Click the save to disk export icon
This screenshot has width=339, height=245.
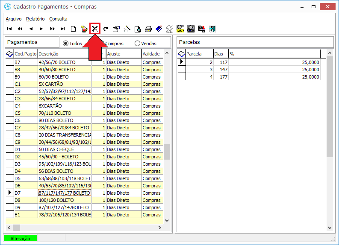pyautogui.click(x=202, y=29)
